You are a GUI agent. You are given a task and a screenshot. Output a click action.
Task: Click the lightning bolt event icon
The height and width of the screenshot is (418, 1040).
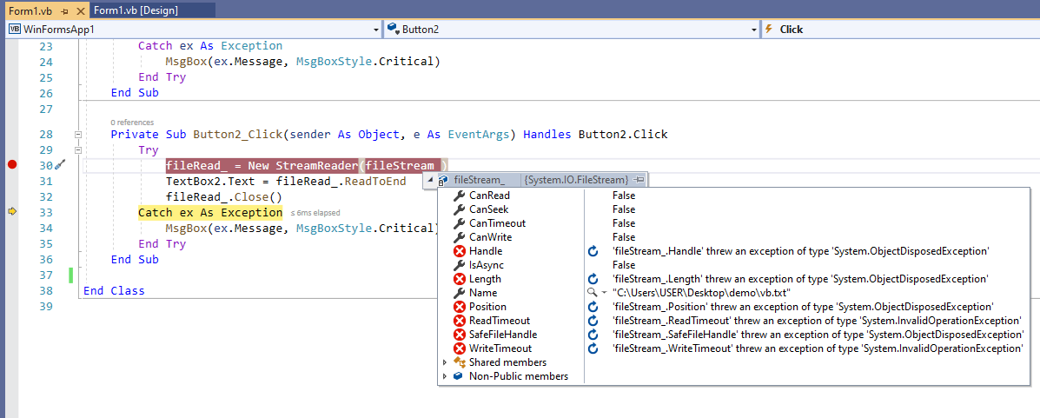click(769, 30)
